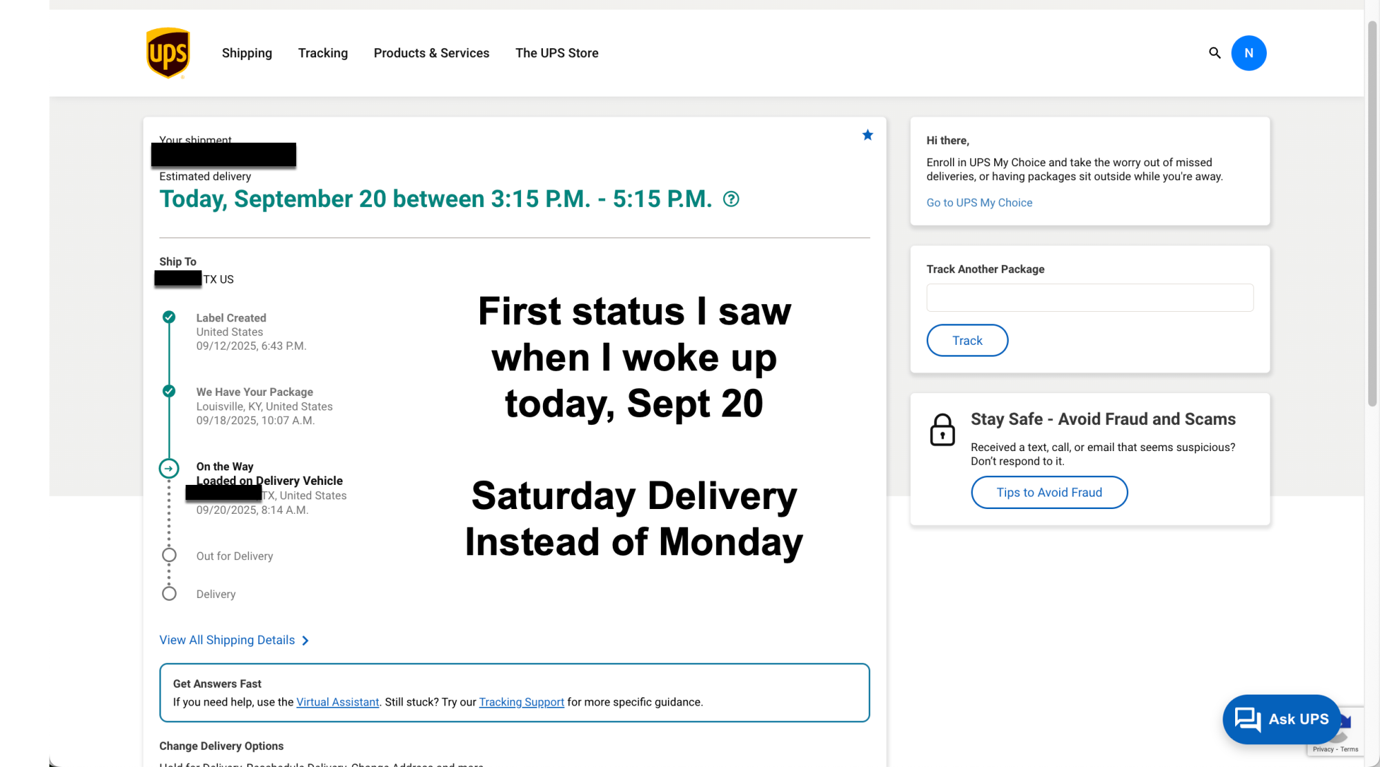The image size is (1380, 767).
Task: Click the Track Another Package input field
Action: pyautogui.click(x=1090, y=298)
